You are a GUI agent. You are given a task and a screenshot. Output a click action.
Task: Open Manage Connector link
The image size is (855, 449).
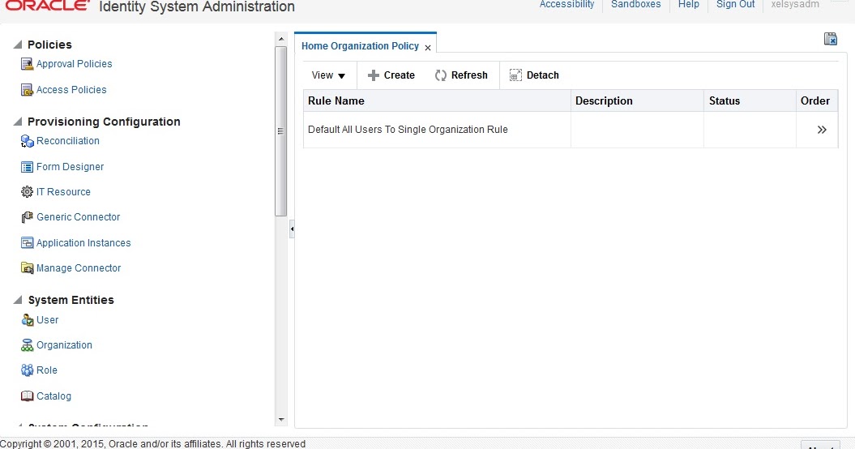click(79, 268)
